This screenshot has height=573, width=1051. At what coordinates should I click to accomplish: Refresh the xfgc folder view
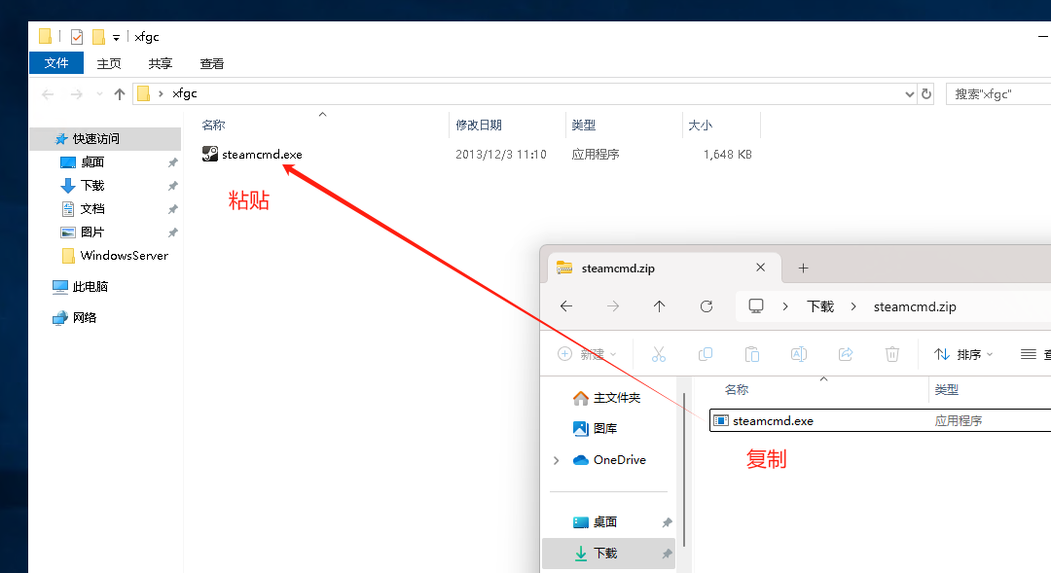coord(926,94)
